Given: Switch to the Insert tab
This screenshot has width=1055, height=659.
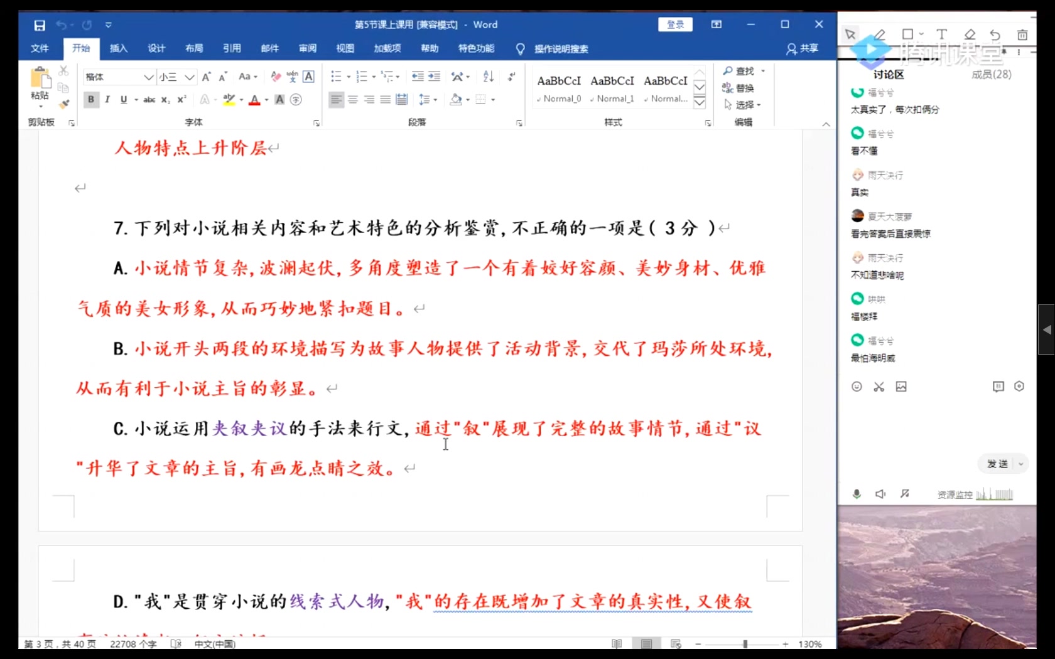Looking at the screenshot, I should [x=119, y=48].
